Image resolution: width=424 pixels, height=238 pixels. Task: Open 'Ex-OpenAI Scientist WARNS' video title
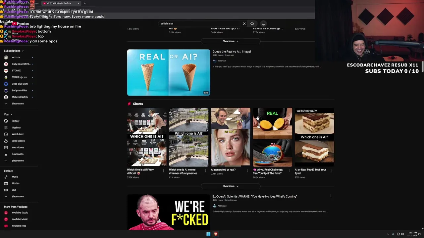pyautogui.click(x=255, y=196)
